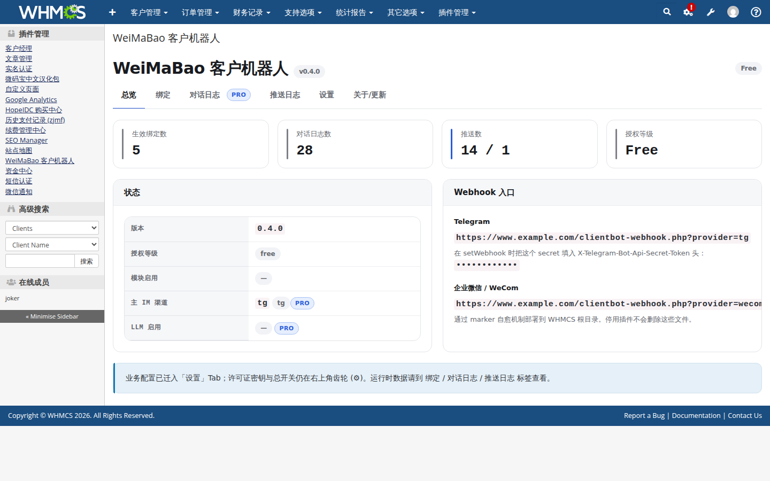This screenshot has width=770, height=481.
Task: Switch to the 总览 tab
Action: coord(129,95)
